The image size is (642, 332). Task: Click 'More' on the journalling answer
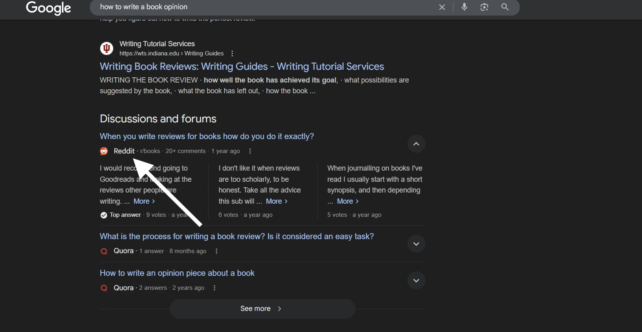(x=348, y=201)
